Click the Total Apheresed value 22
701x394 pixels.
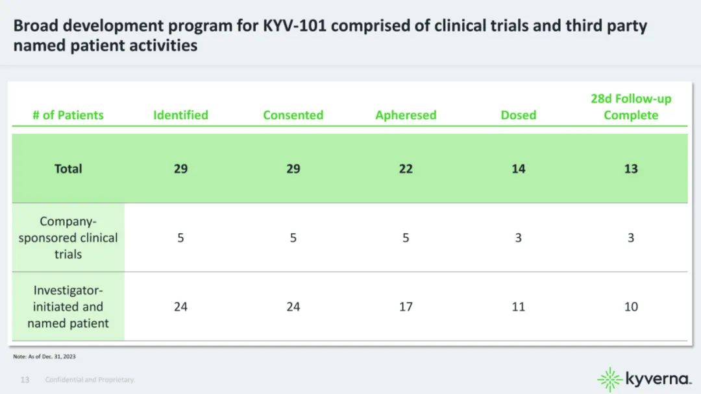coord(406,168)
